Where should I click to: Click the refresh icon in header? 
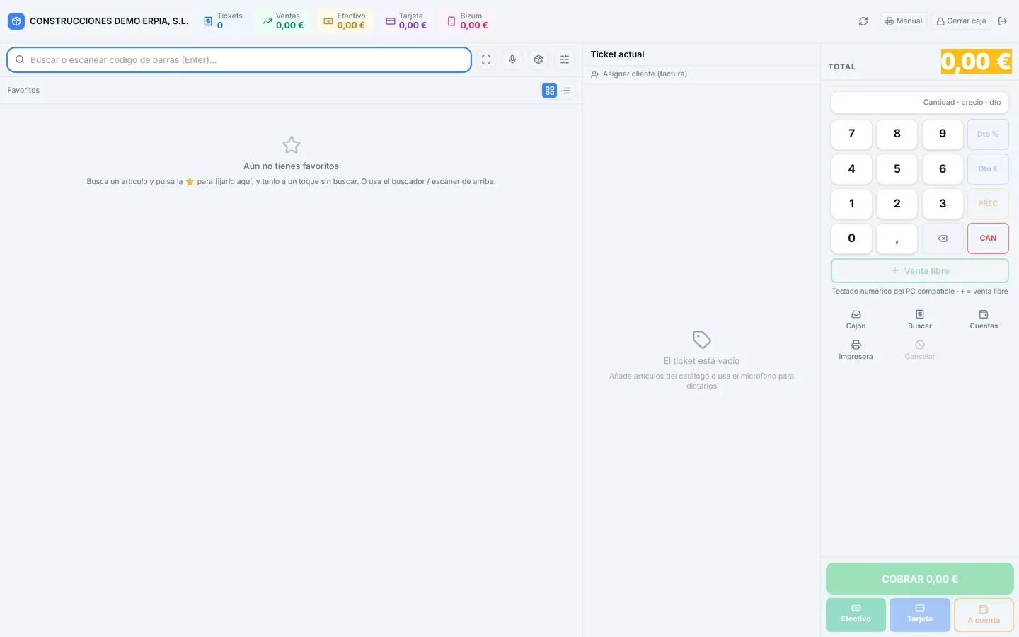point(863,21)
